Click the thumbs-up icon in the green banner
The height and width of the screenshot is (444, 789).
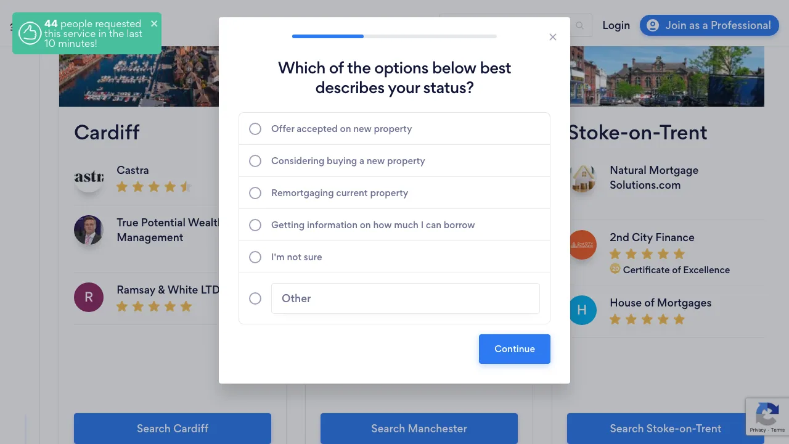tap(30, 33)
